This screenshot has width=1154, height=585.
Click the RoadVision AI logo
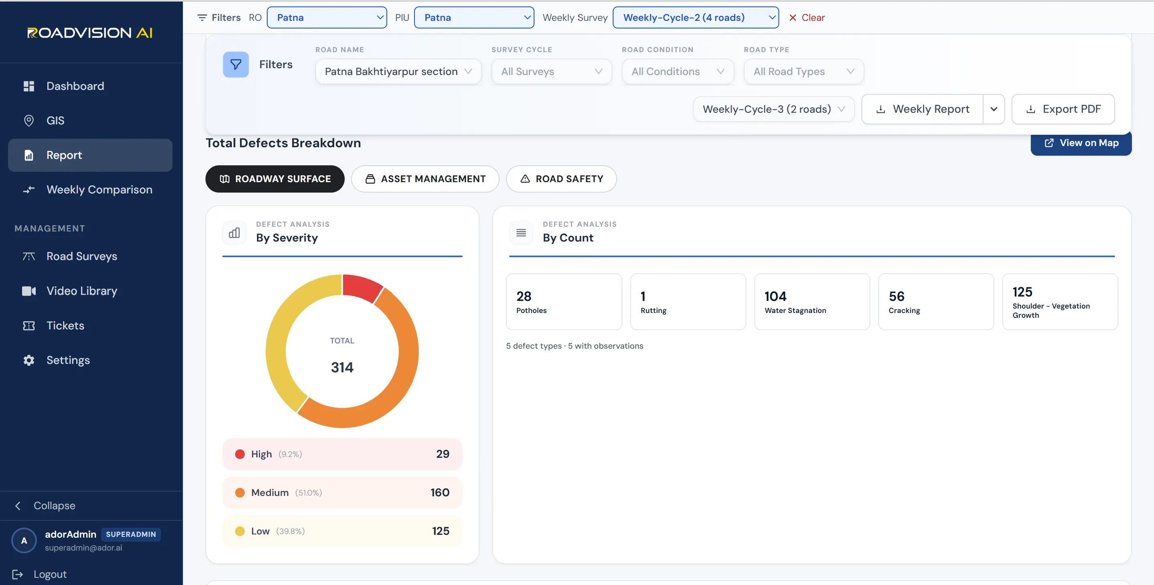pyautogui.click(x=89, y=32)
